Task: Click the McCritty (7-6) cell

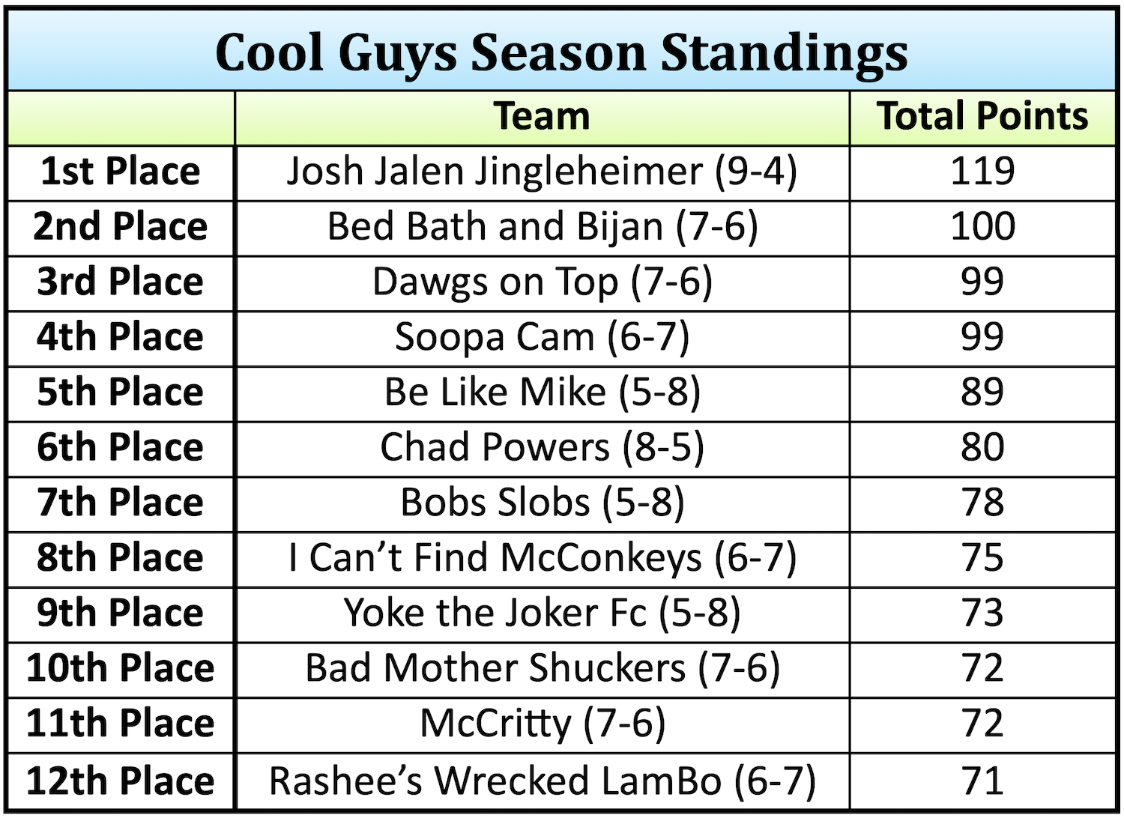Action: [x=542, y=724]
